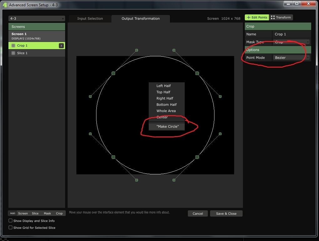
Task: Click the Name field showing Crop 1
Action: (292, 34)
